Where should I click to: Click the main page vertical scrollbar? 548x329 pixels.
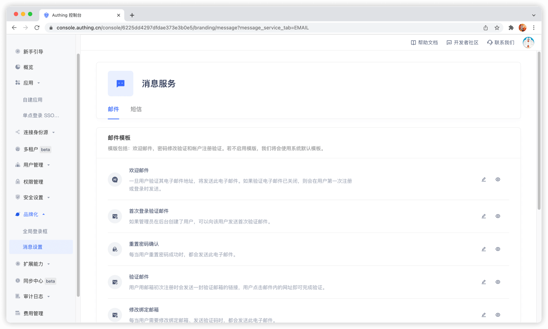539,131
